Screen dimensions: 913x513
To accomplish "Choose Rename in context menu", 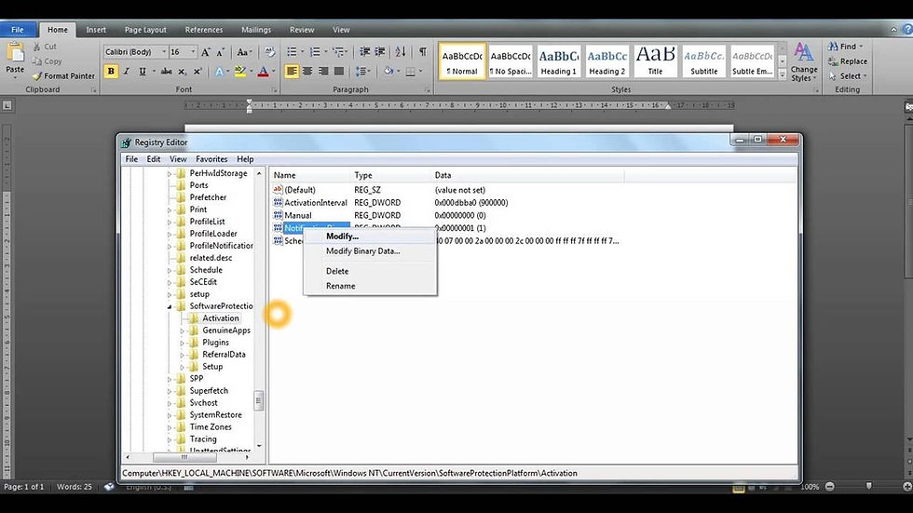I will coord(370,286).
